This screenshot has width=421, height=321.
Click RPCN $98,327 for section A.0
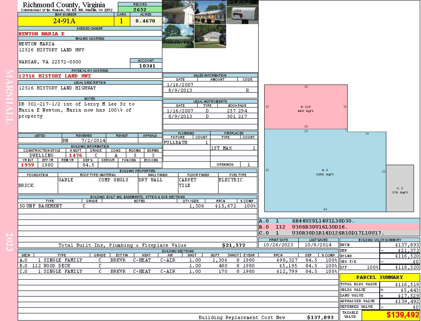coord(287,260)
